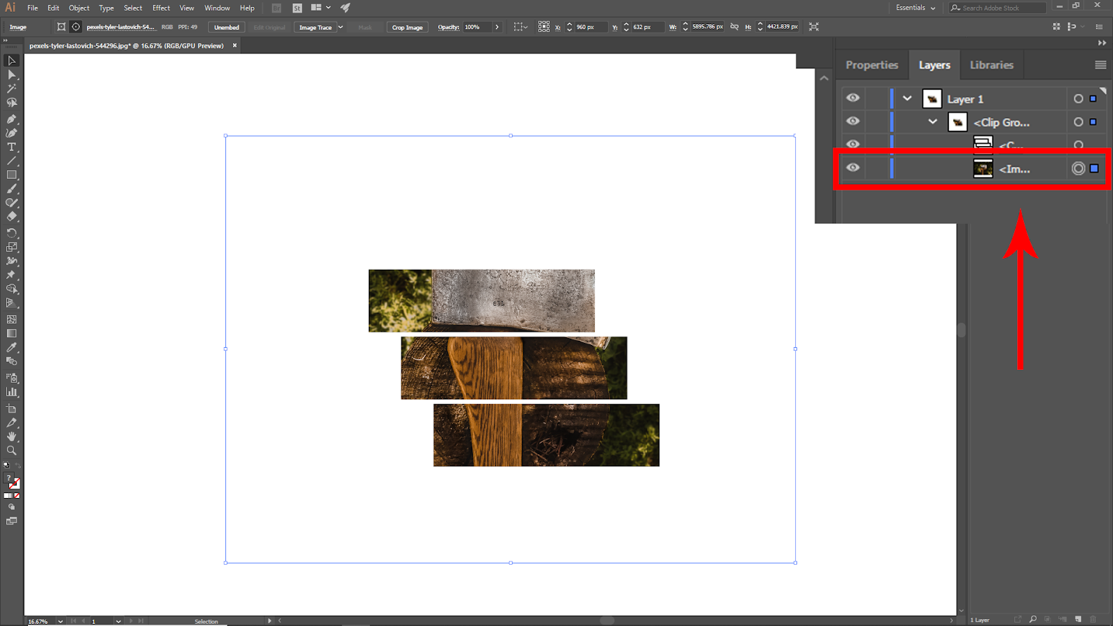Click the Fill/Stroke color swatch
Screen dimensions: 1113x626
tap(11, 482)
